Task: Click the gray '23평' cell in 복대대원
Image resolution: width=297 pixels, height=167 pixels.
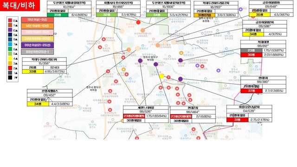Action: [252, 51]
